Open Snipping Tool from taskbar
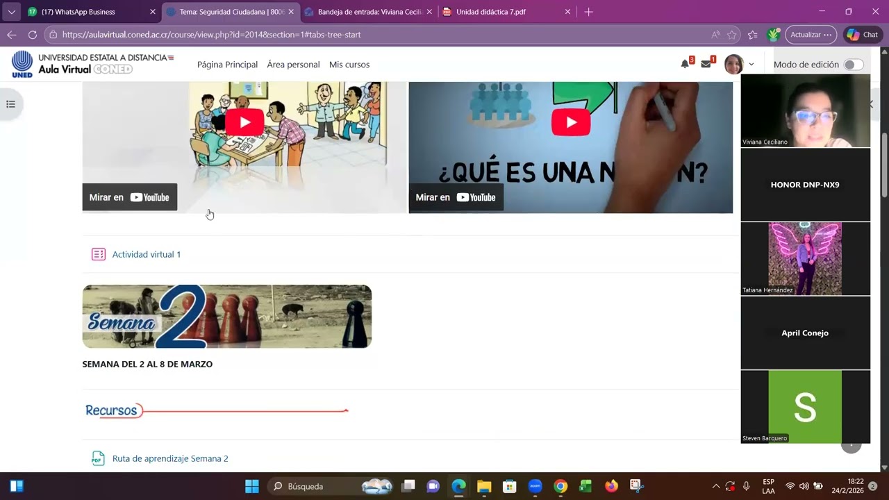The height and width of the screenshot is (500, 889). 636,486
